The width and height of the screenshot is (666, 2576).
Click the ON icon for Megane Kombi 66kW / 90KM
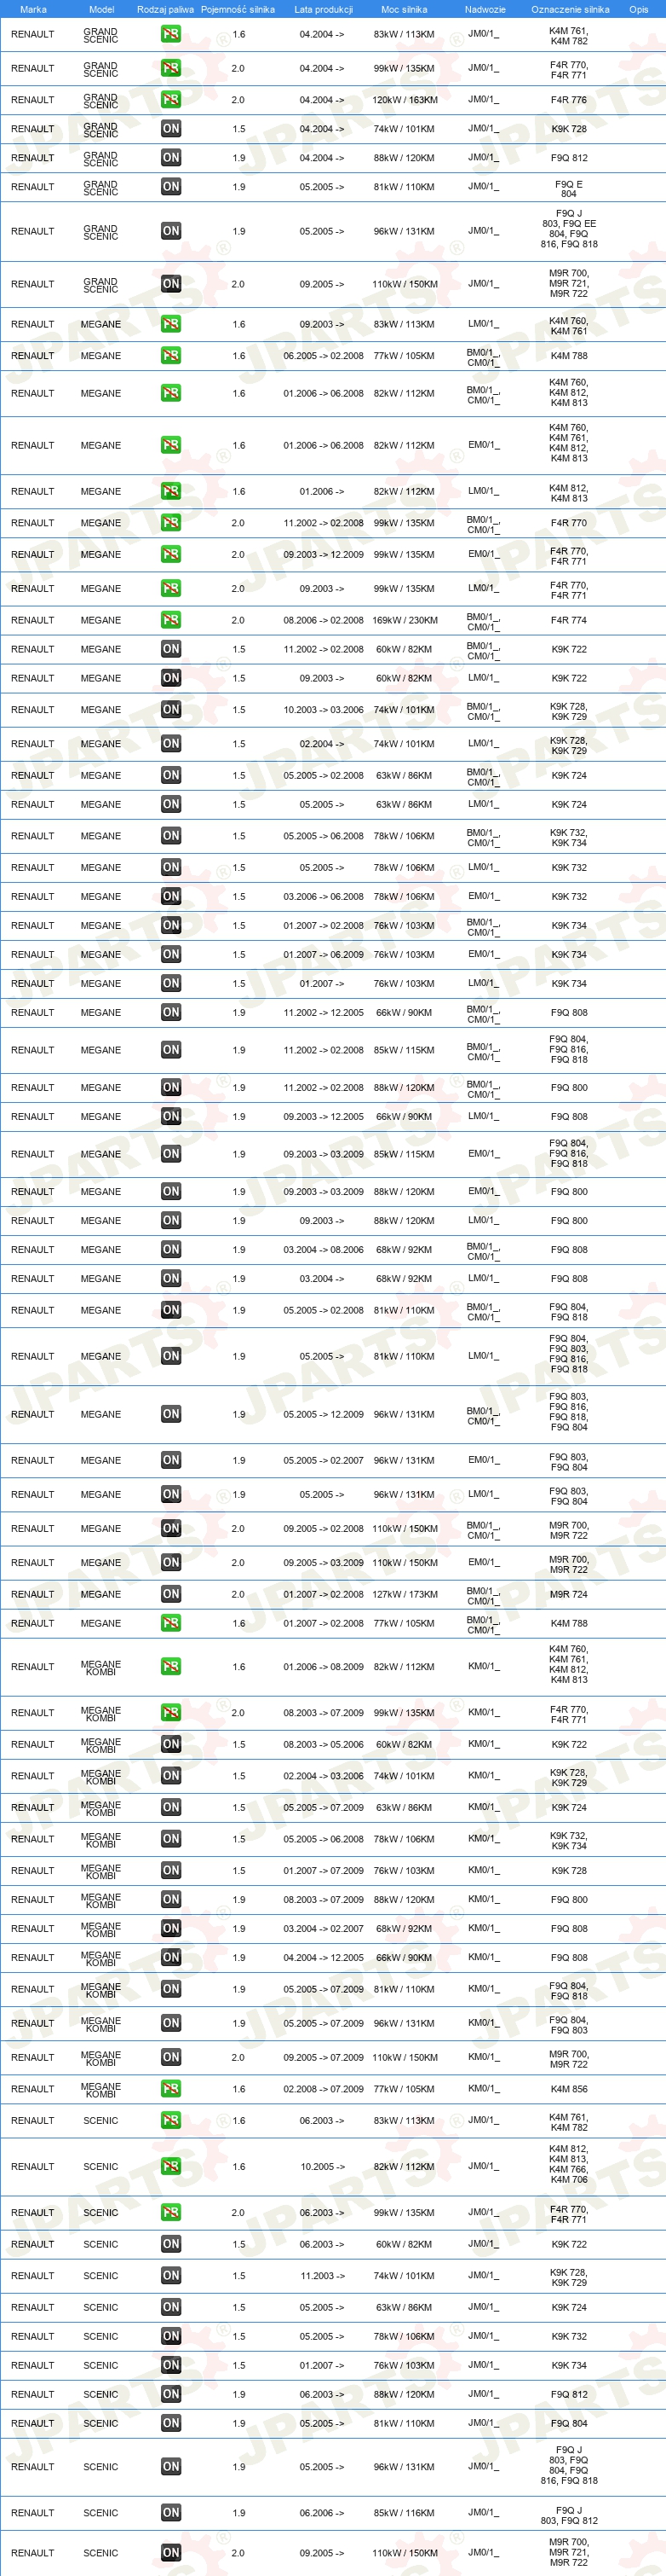(170, 1957)
